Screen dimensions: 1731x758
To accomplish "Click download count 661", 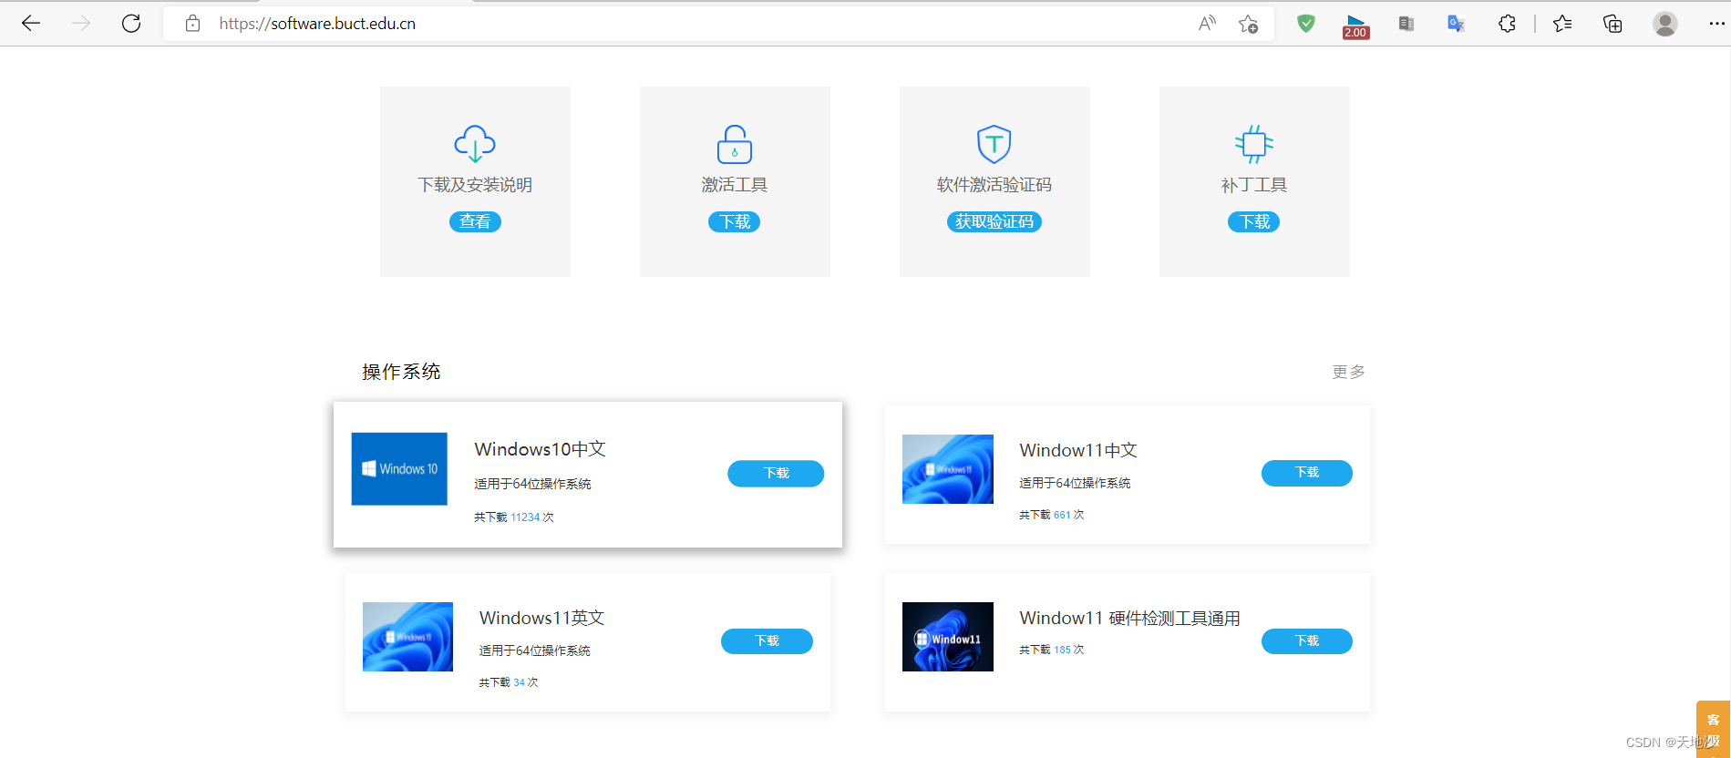I will point(1062,515).
